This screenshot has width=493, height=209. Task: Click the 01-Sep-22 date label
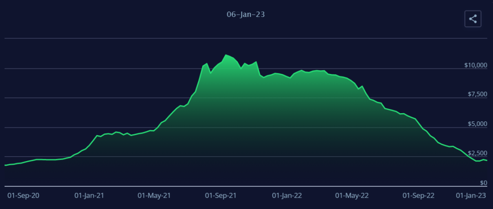[418, 195]
